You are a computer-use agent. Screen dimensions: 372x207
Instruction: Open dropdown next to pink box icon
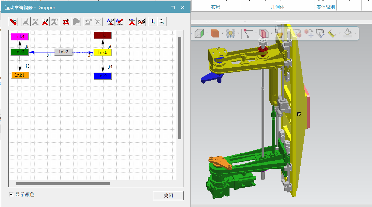(x=272, y=33)
